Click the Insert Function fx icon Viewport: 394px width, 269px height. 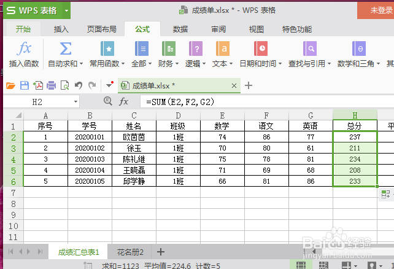pyautogui.click(x=24, y=49)
